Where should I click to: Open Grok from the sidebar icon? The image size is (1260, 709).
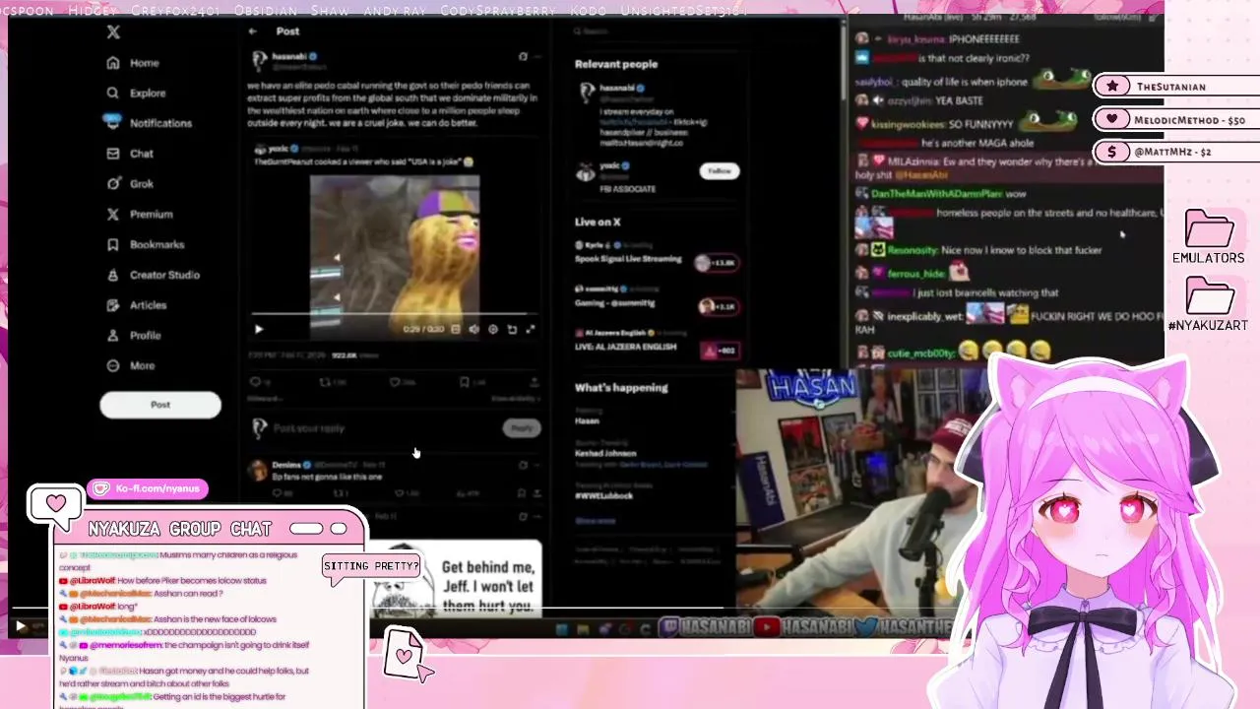pyautogui.click(x=113, y=184)
